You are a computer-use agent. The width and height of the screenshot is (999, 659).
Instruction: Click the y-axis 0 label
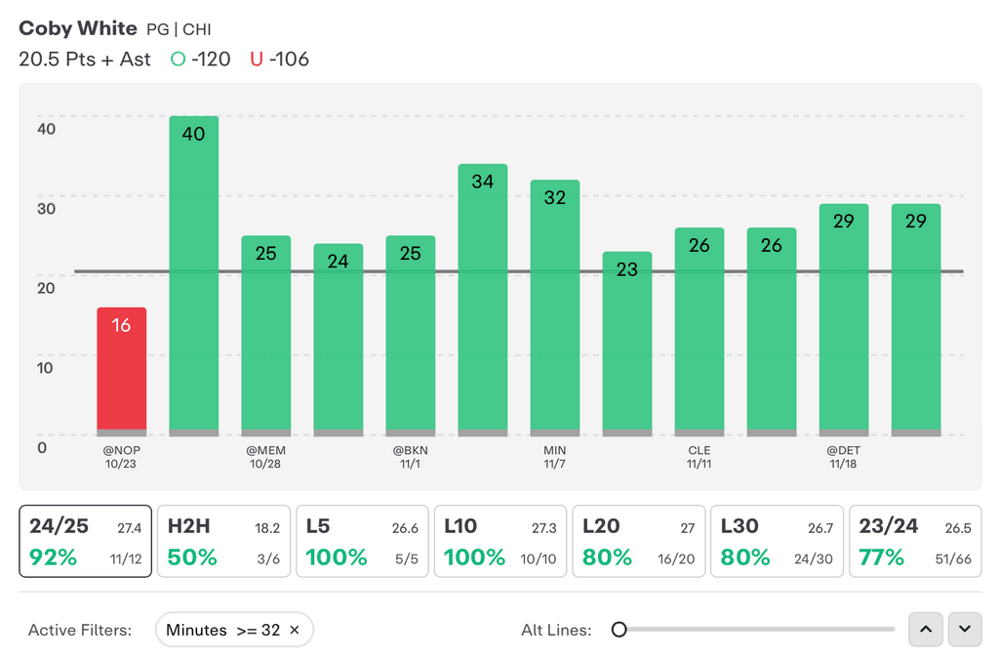pyautogui.click(x=42, y=447)
